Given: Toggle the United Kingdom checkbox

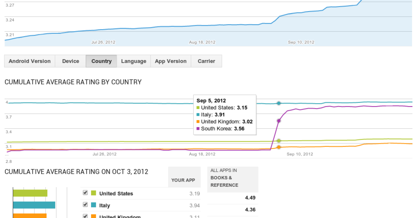Looking at the screenshot, I should click(x=85, y=216).
